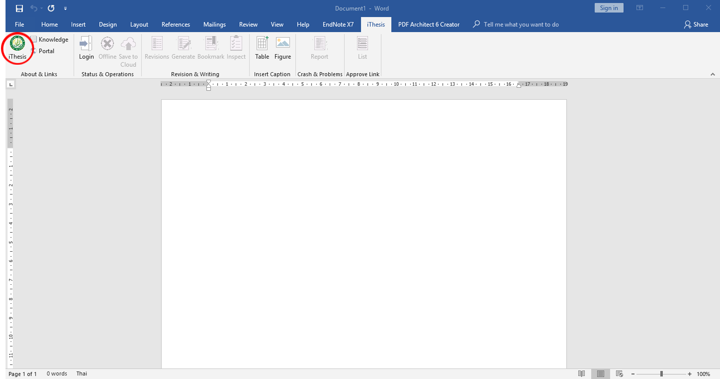The width and height of the screenshot is (720, 379).
Task: Insert a Figure caption
Action: tap(283, 48)
